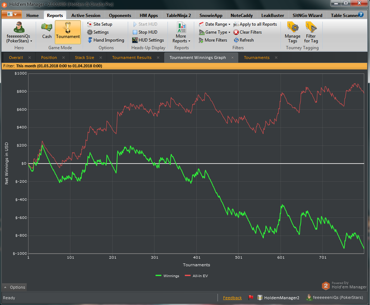Click the orange This month filter bar
Screen dimensions: 370x305
(184, 66)
